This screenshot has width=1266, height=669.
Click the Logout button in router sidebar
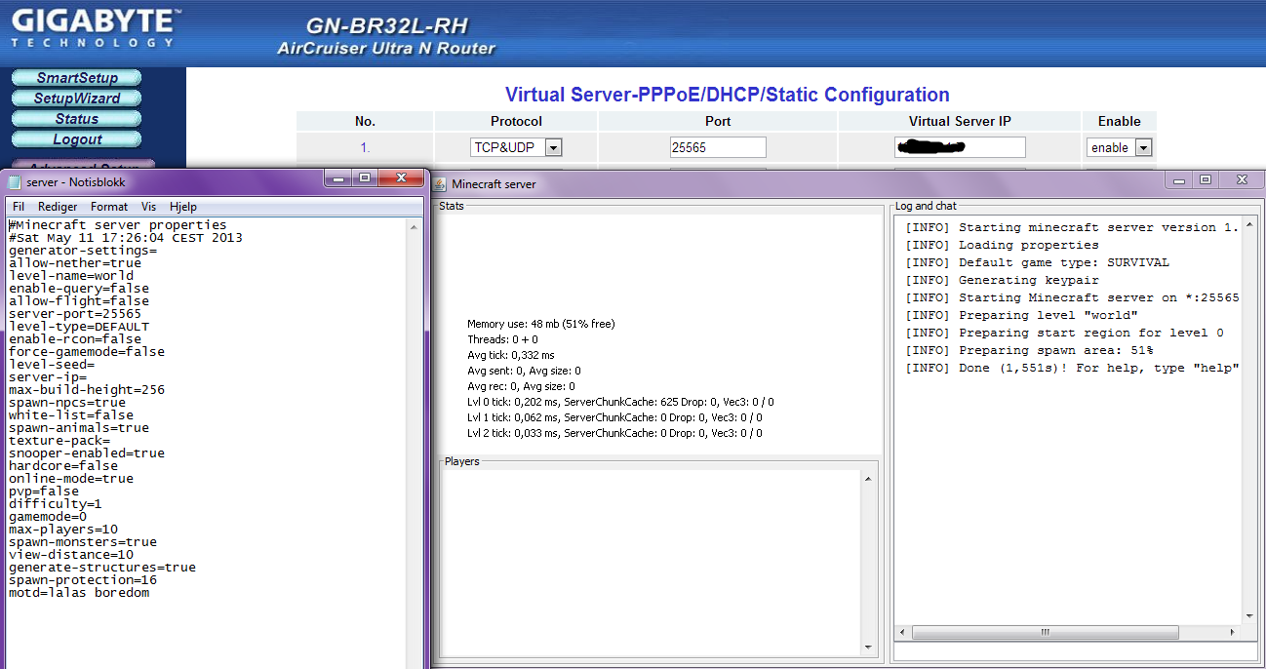(x=77, y=139)
